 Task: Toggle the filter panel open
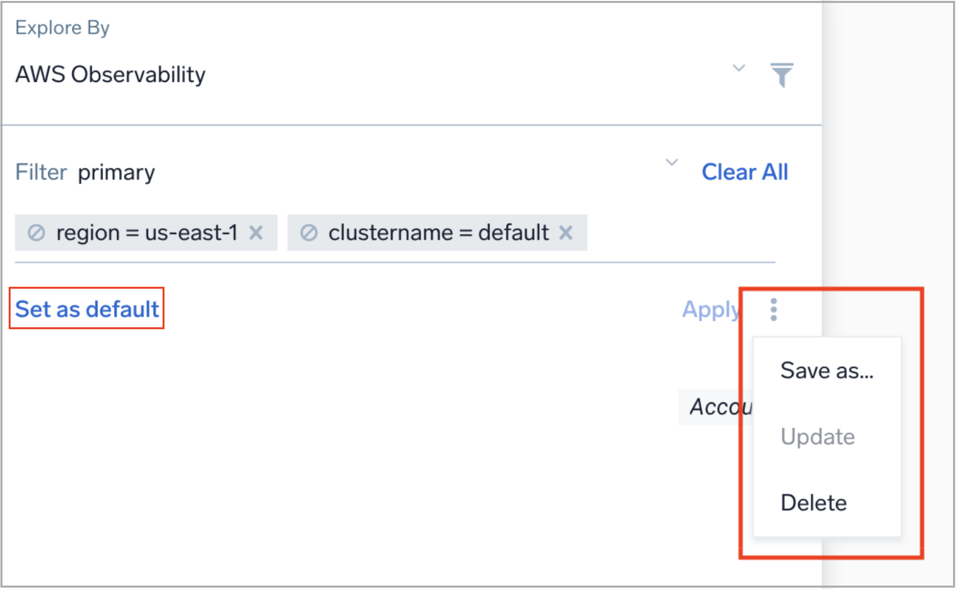pyautogui.click(x=782, y=73)
